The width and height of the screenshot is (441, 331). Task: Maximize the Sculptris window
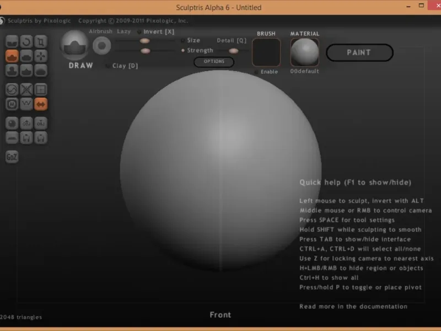click(421, 6)
